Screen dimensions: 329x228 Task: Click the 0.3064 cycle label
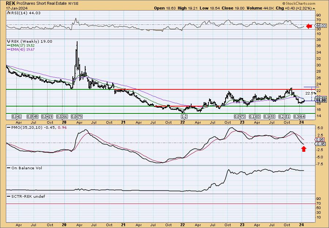point(299,117)
